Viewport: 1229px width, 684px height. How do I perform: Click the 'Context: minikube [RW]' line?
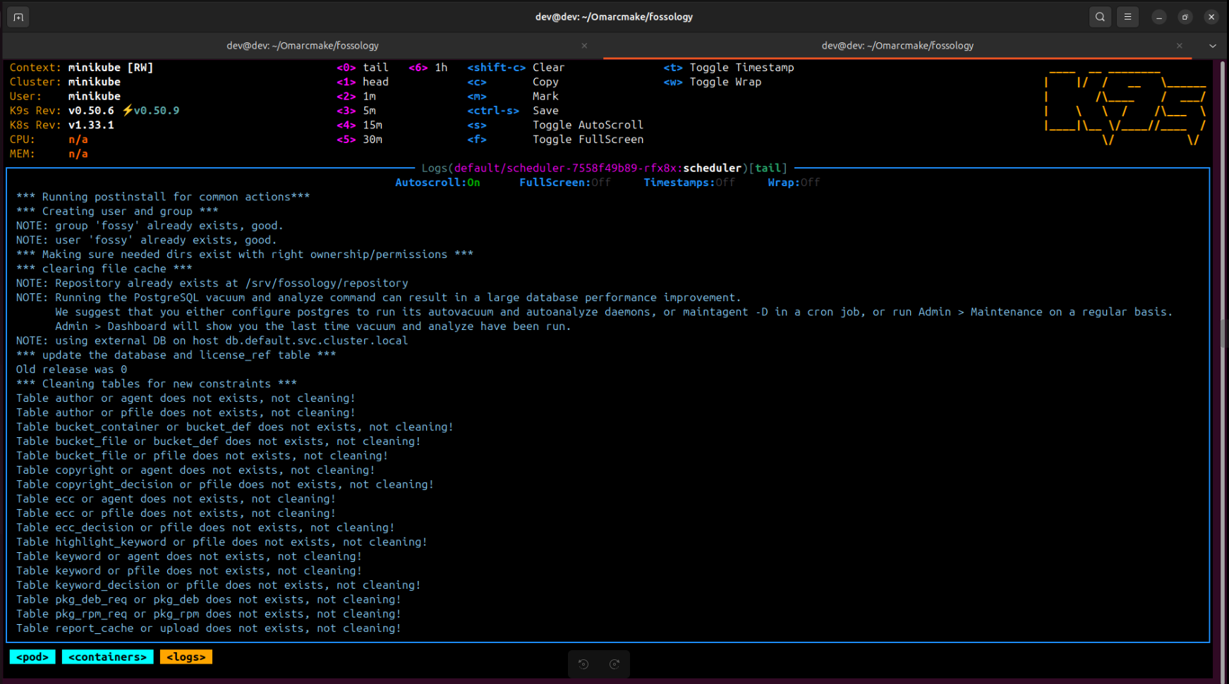pos(82,68)
